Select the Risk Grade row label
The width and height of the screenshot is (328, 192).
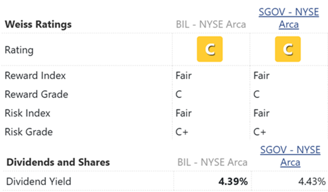click(28, 132)
